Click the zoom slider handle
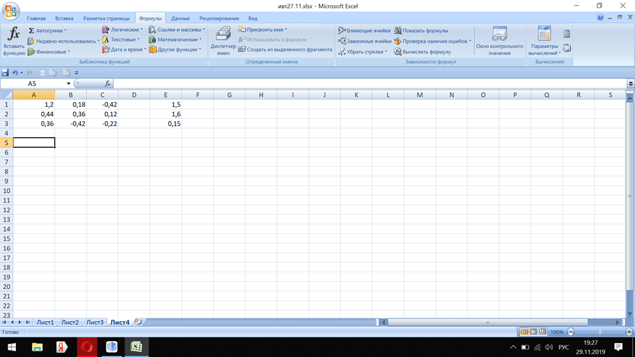This screenshot has height=357, width=635. tap(600, 332)
